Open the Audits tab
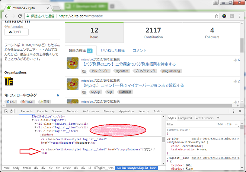 click(x=158, y=111)
